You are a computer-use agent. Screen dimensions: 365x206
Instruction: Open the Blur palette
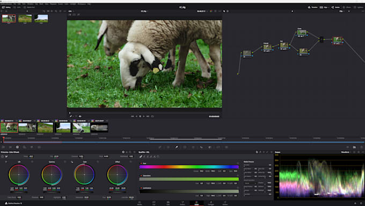(x=210, y=147)
